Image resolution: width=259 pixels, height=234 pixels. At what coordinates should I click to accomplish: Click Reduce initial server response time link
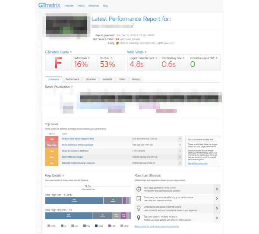click(78, 139)
